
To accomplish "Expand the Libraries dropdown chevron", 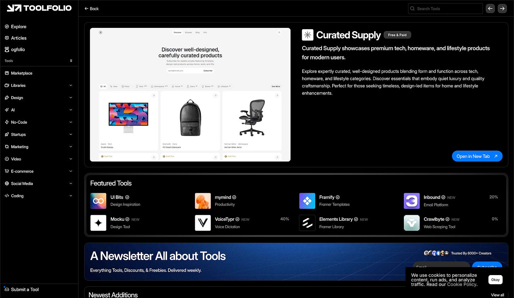I will 71,85.
